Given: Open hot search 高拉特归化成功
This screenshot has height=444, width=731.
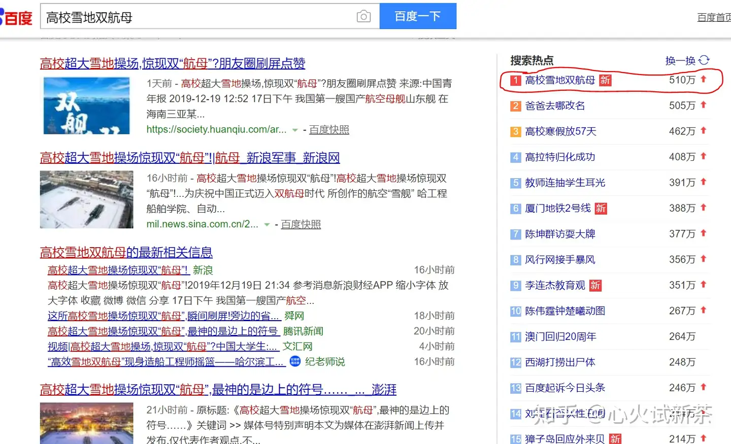Looking at the screenshot, I should point(560,157).
